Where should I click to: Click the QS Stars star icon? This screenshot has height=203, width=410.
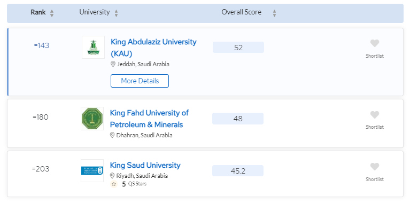point(114,184)
